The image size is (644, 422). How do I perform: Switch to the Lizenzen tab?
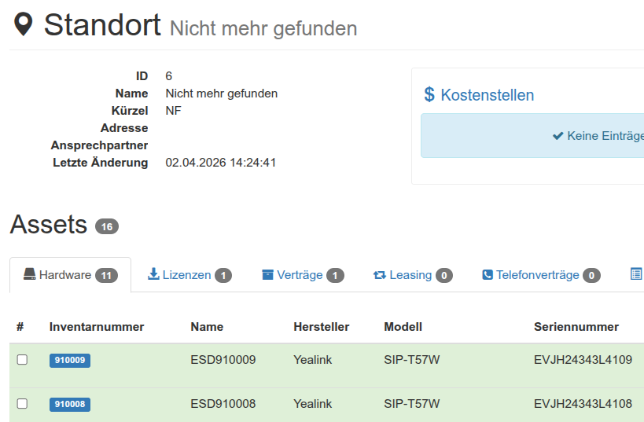pyautogui.click(x=190, y=274)
